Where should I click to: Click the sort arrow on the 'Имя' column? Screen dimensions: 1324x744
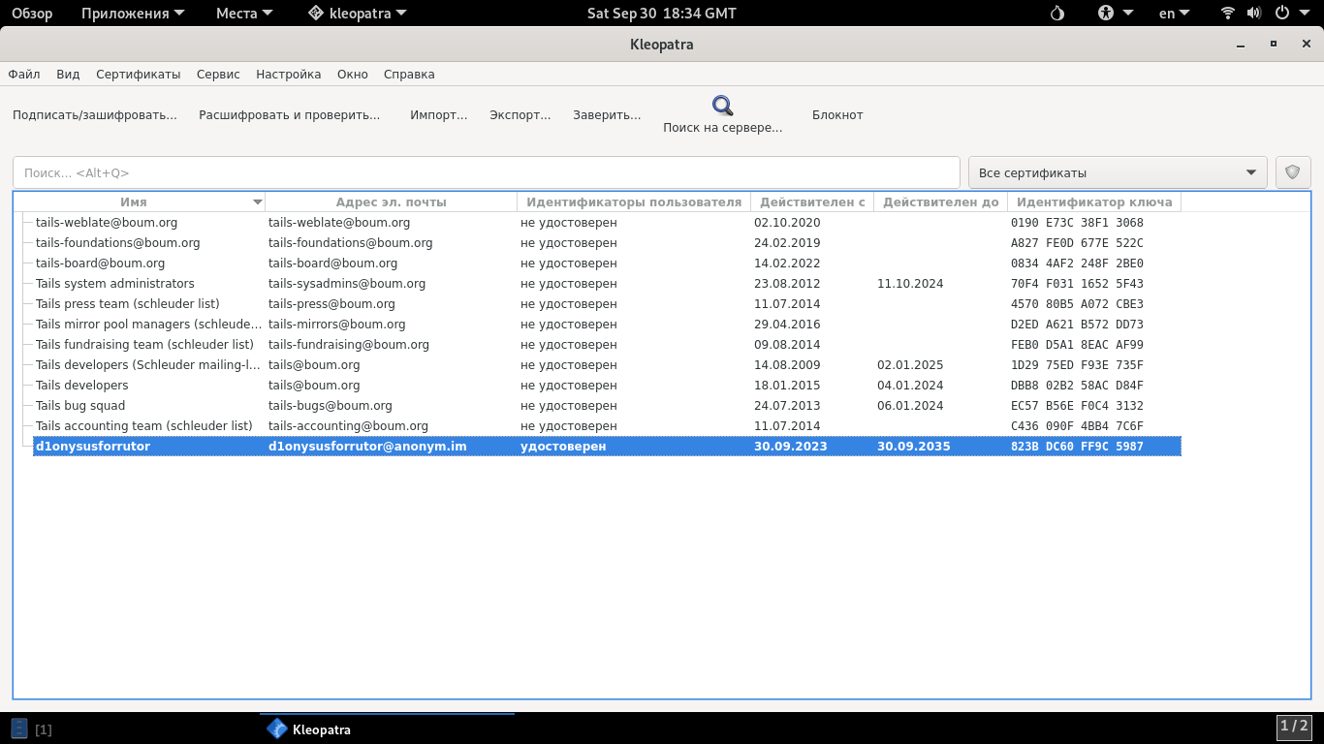coord(257,202)
